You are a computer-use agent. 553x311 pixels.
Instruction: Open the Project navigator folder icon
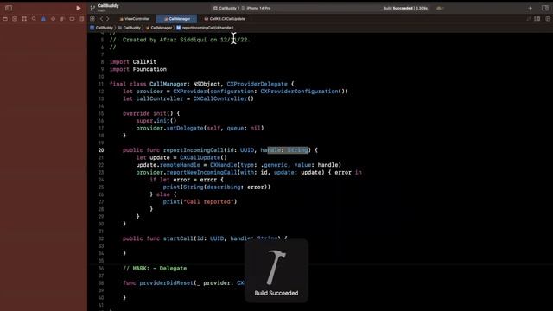tap(5, 19)
